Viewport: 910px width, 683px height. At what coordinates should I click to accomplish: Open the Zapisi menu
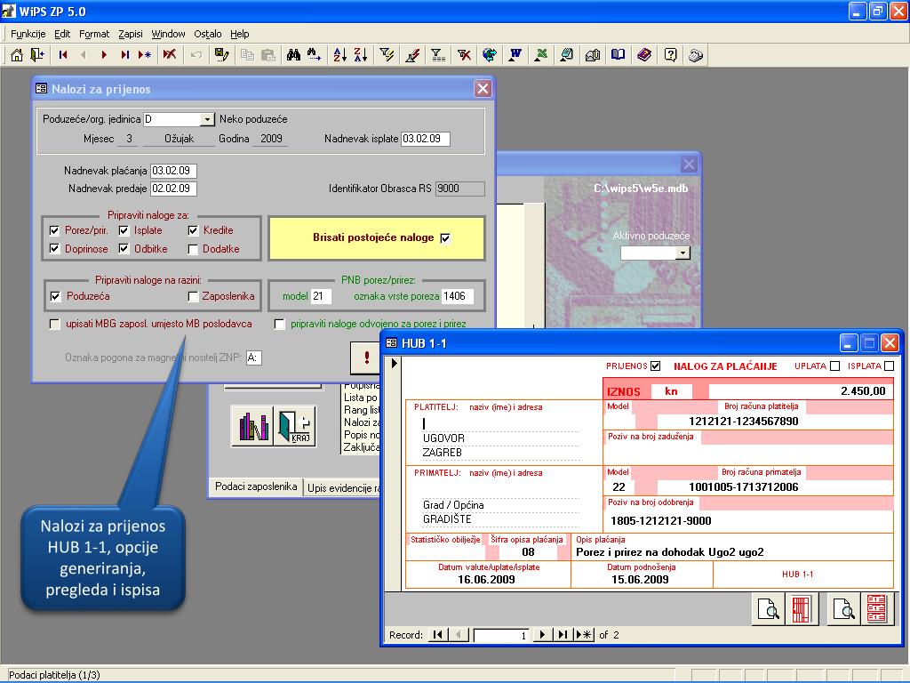(131, 34)
